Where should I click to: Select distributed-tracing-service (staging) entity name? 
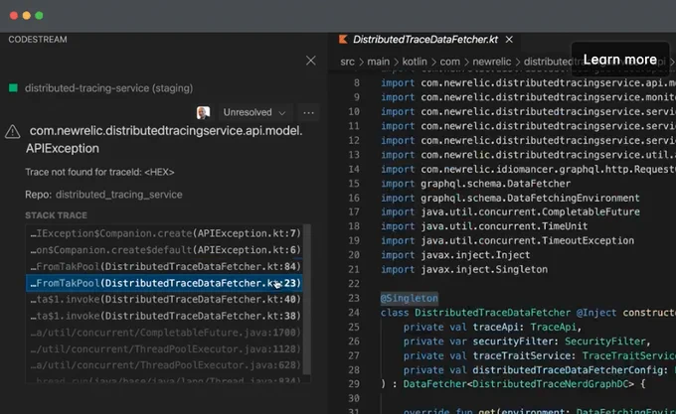(108, 88)
